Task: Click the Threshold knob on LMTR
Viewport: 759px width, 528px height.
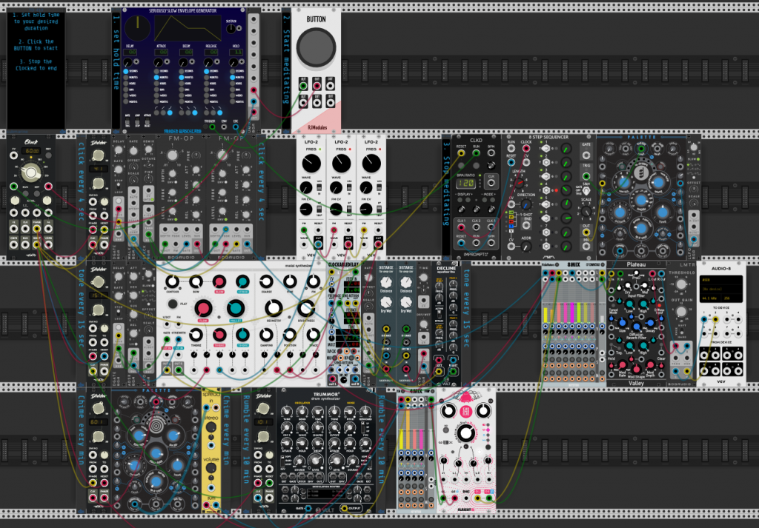Action: point(681,285)
